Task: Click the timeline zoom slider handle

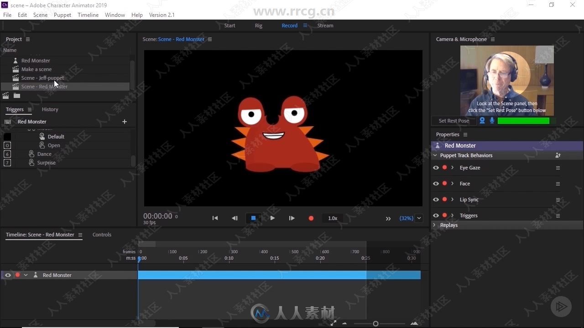Action: (x=375, y=323)
